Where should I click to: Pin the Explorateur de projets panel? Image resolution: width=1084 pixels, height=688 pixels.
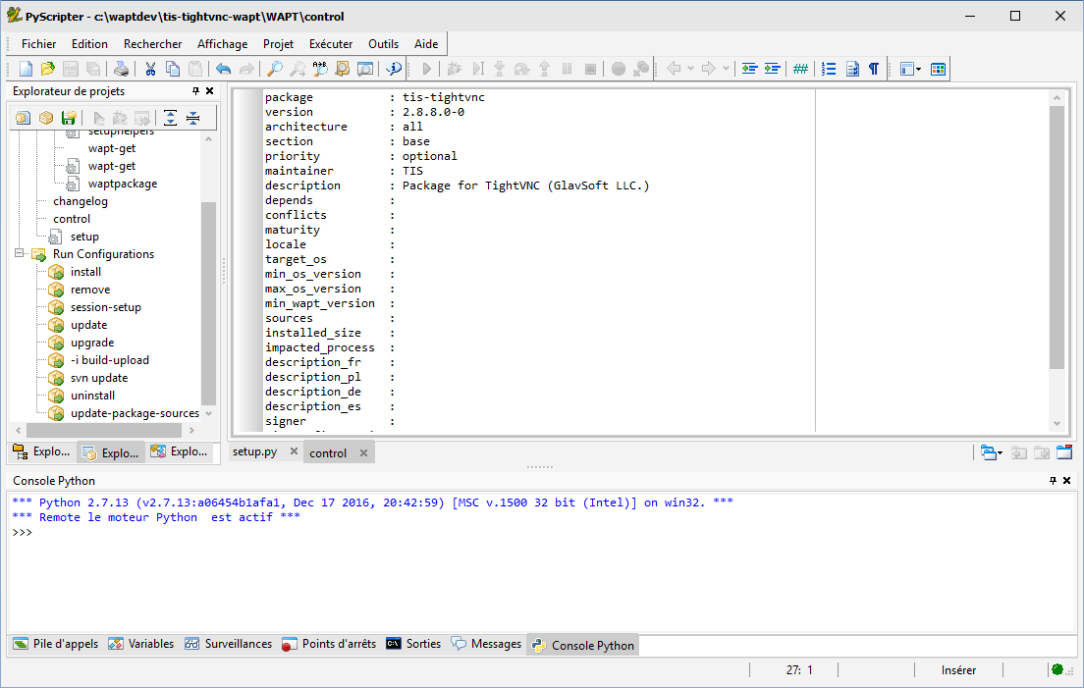point(195,91)
